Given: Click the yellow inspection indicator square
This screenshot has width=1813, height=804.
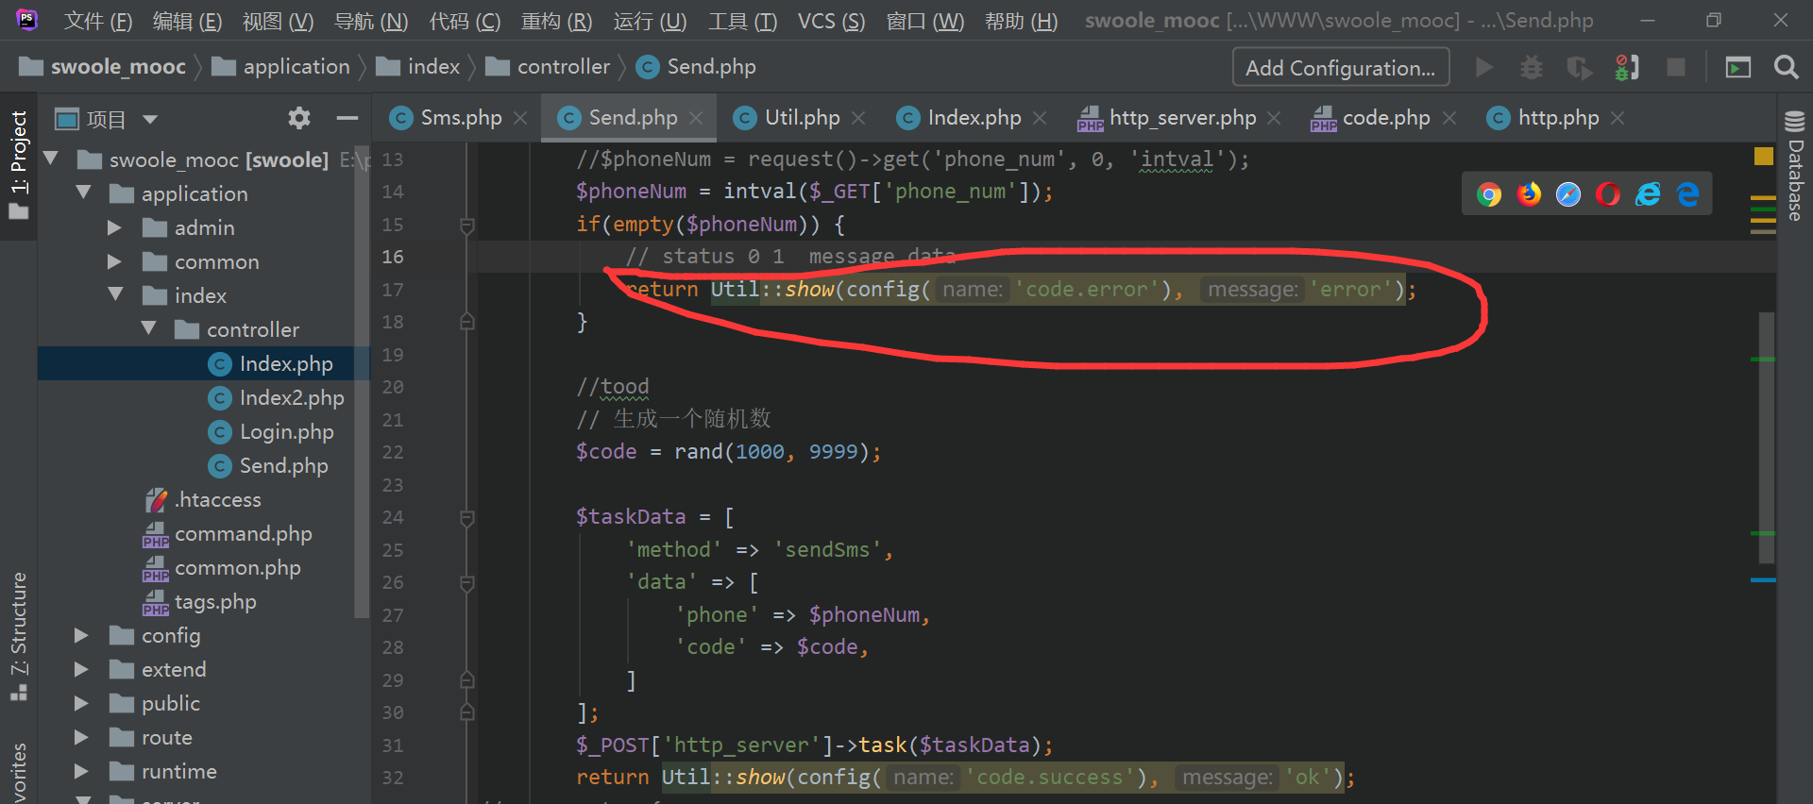Looking at the screenshot, I should [1763, 157].
